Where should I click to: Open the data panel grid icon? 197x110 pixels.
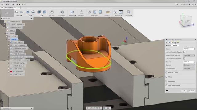[2, 5]
